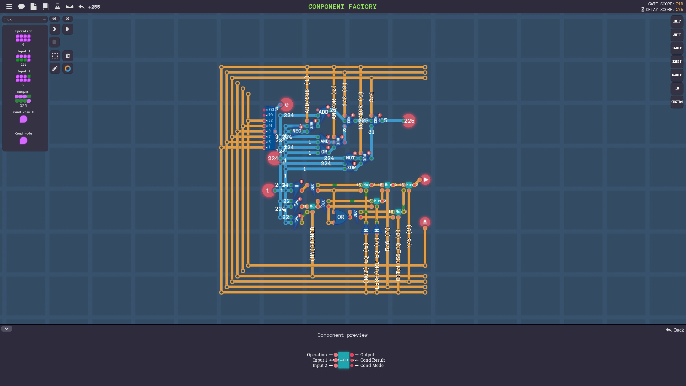Open the 16BIT component category
This screenshot has width=686, height=386.
tap(677, 48)
